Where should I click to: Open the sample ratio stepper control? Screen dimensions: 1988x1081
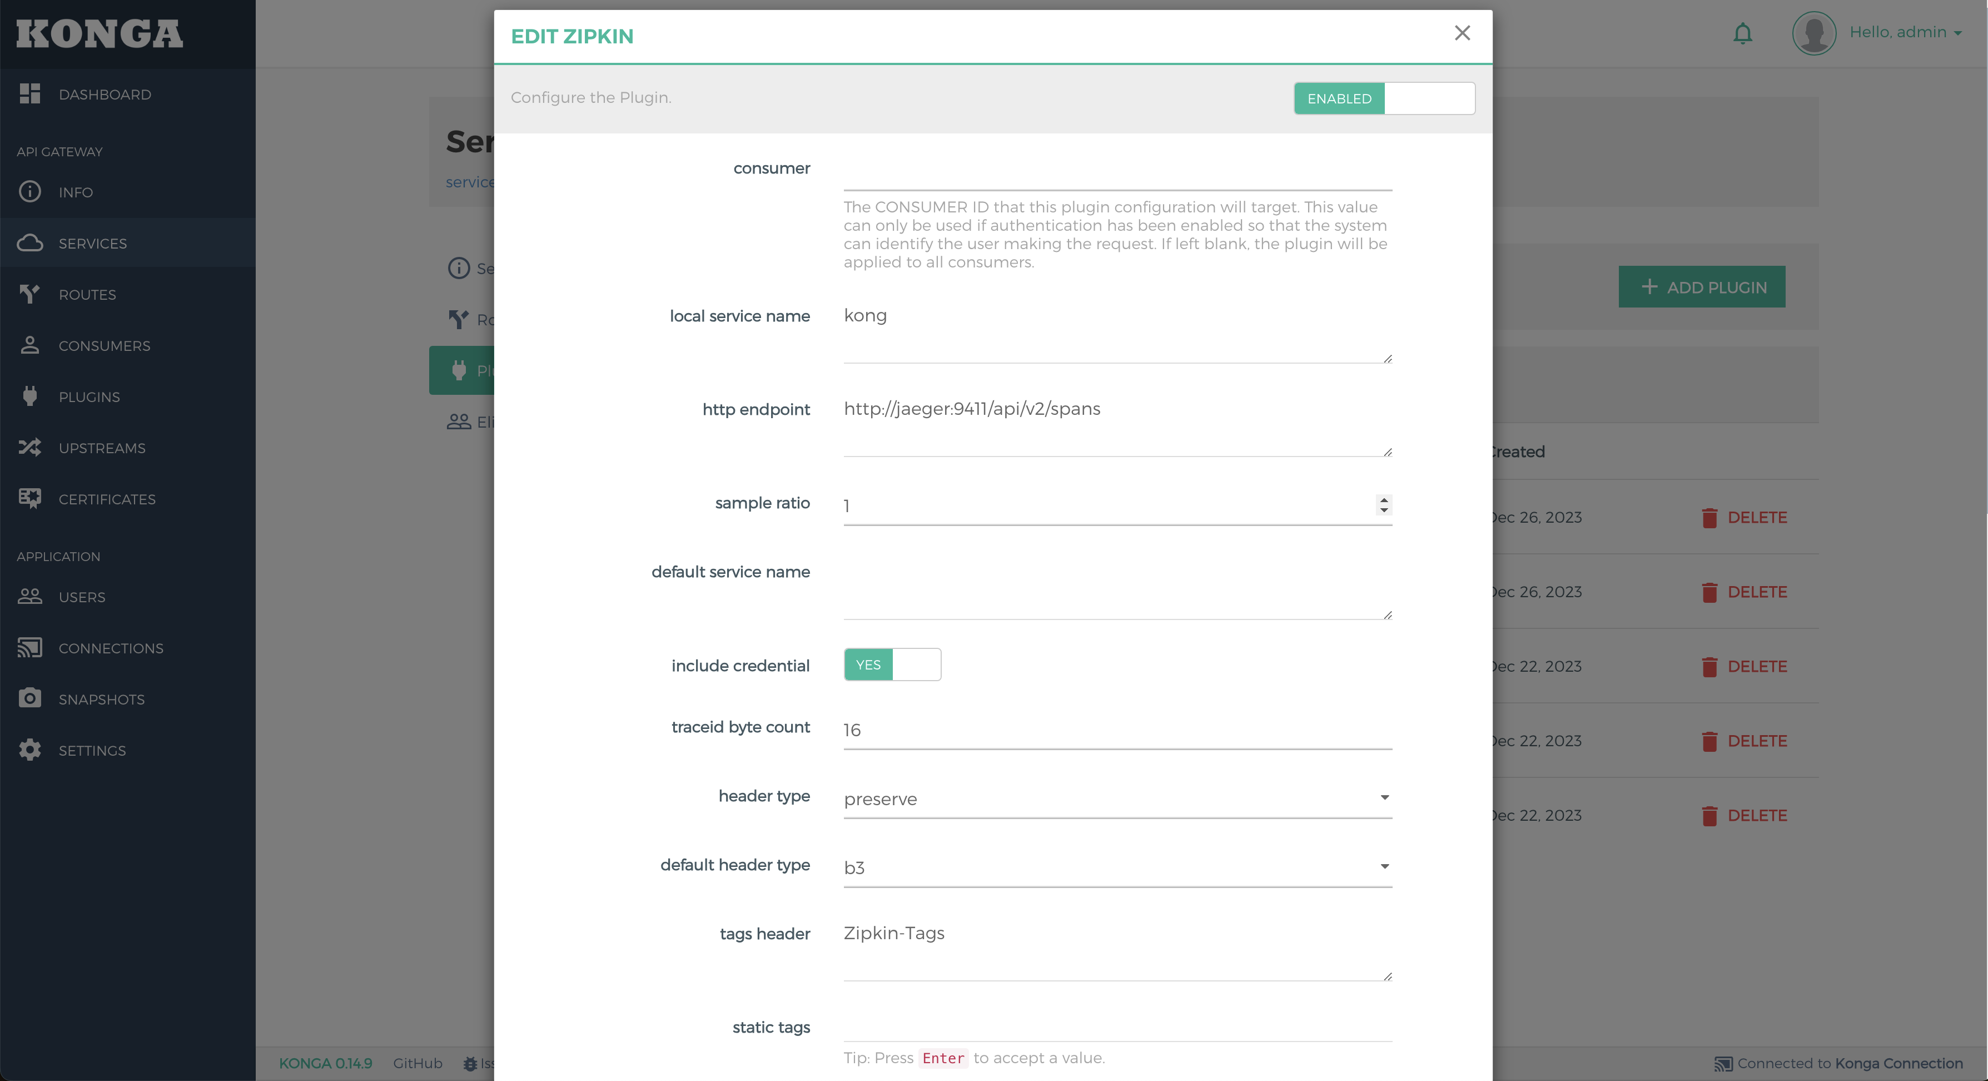(1384, 503)
